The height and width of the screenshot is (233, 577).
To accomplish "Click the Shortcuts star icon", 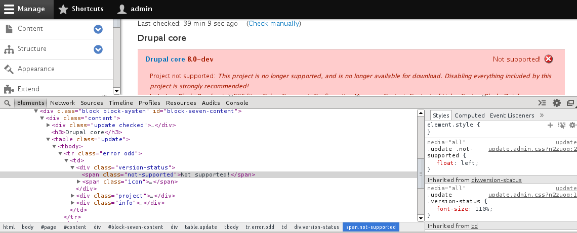I will click(x=63, y=9).
